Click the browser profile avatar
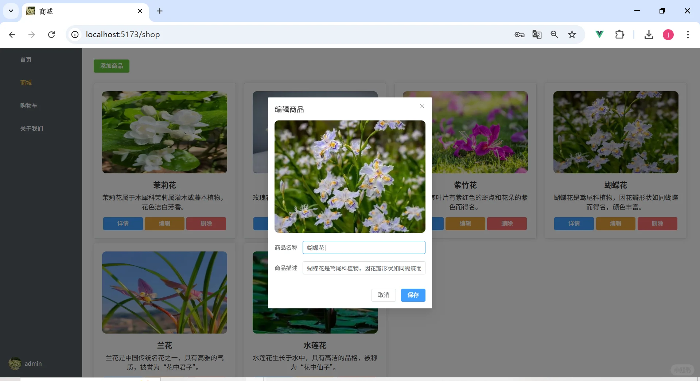 click(668, 34)
